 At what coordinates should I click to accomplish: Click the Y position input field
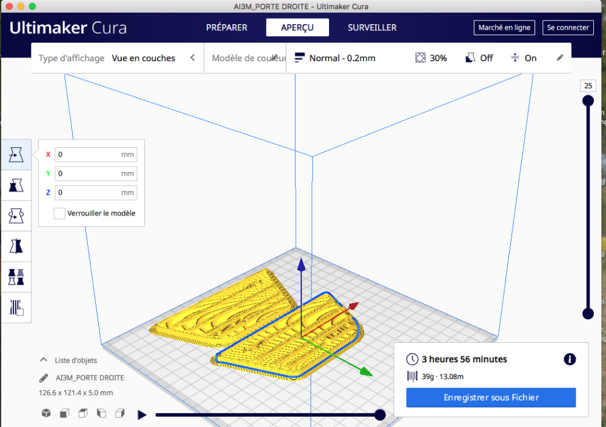coord(96,173)
